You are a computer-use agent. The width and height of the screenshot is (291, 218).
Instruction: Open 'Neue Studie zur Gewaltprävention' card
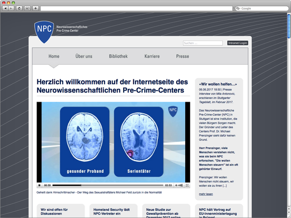pos(166,211)
